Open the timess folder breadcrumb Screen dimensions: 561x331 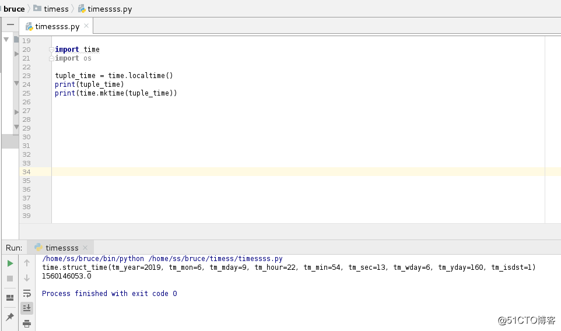(x=51, y=9)
